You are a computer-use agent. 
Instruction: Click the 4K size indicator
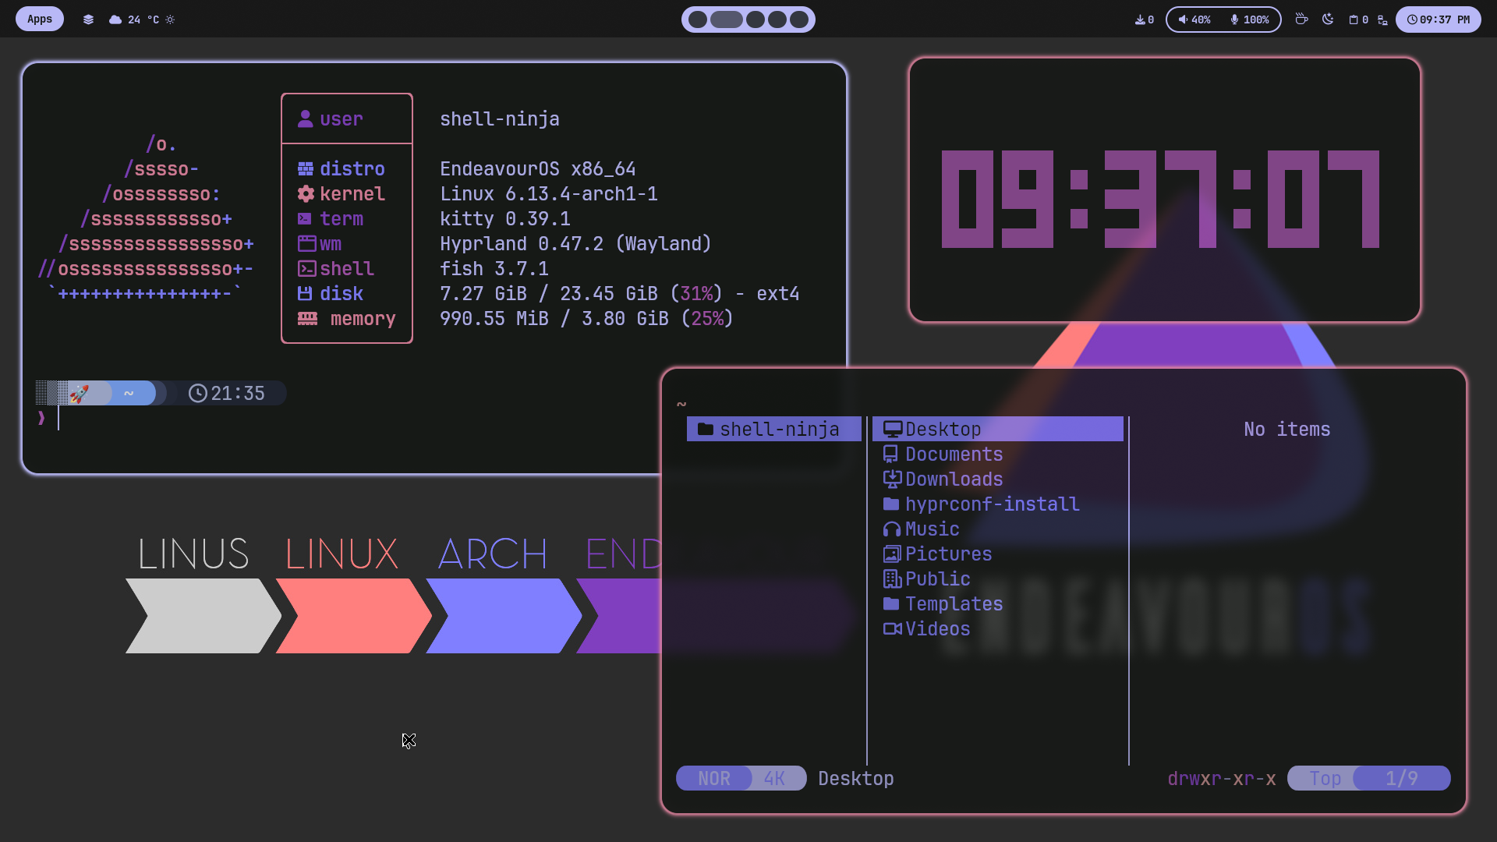775,779
